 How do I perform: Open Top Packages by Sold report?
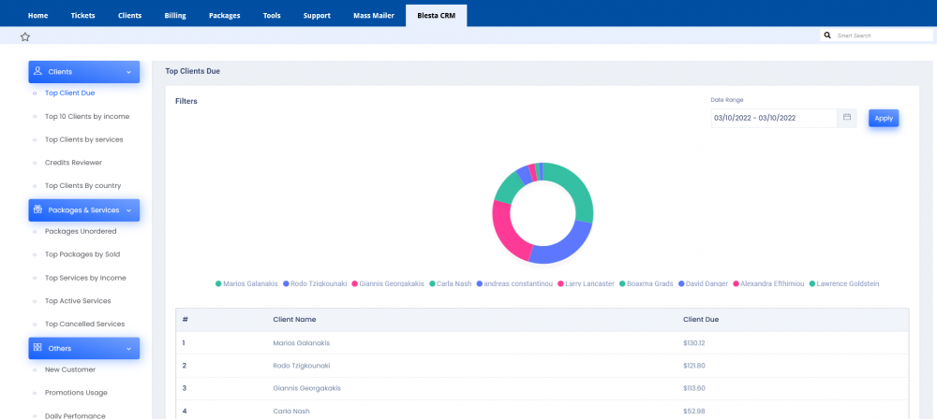(82, 254)
